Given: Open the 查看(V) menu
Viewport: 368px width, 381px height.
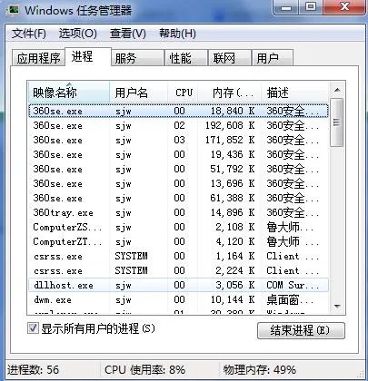Looking at the screenshot, I should point(128,34).
